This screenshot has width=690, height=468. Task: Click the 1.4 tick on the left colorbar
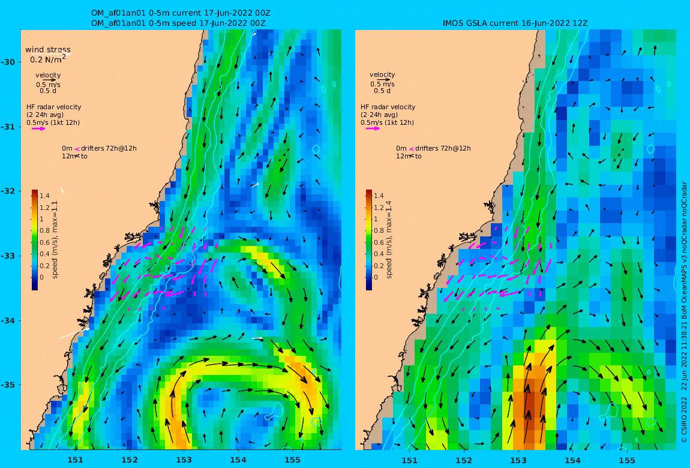(44, 196)
